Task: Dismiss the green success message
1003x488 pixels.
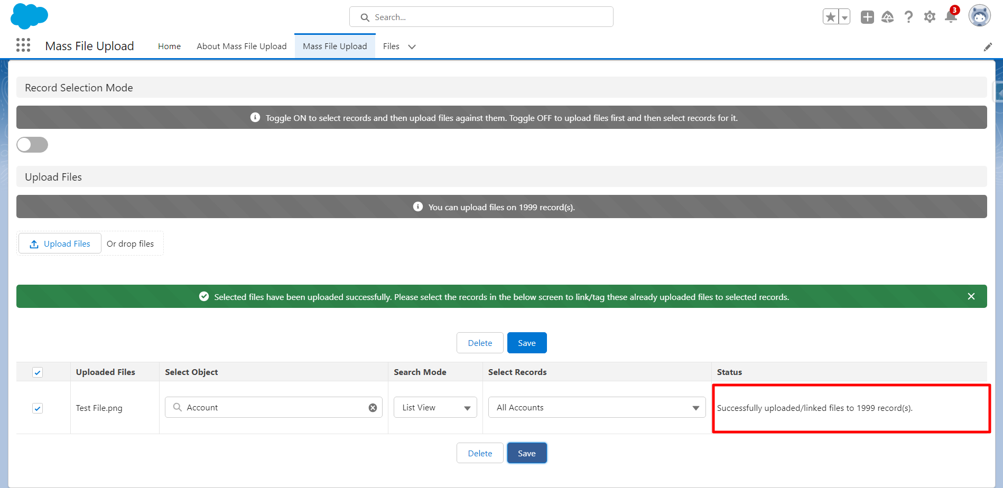Action: click(x=971, y=296)
